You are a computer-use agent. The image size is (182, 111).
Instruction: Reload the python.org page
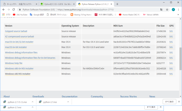coord(14,9)
